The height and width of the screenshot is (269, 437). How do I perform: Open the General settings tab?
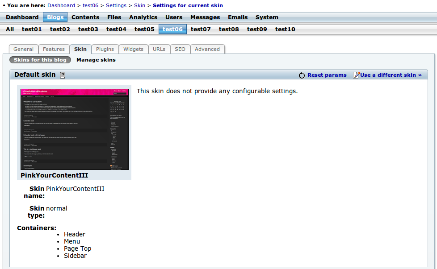coord(23,49)
